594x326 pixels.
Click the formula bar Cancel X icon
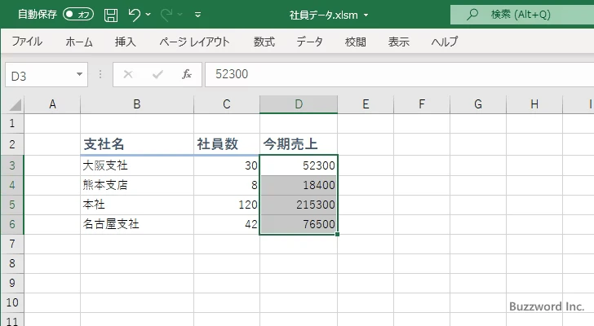click(127, 74)
